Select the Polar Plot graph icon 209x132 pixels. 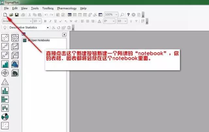click(x=5, y=73)
